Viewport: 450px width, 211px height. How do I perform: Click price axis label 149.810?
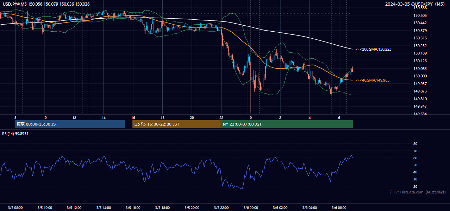pyautogui.click(x=420, y=99)
